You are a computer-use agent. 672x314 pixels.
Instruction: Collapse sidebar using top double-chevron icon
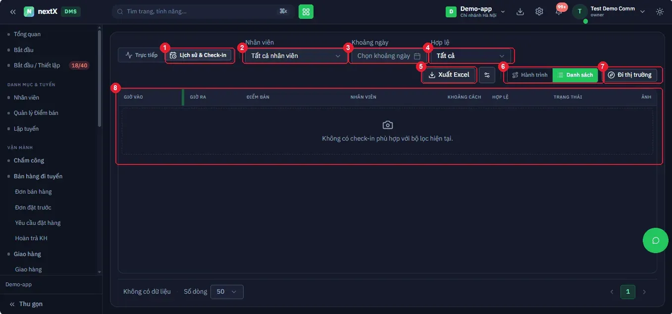coord(13,11)
